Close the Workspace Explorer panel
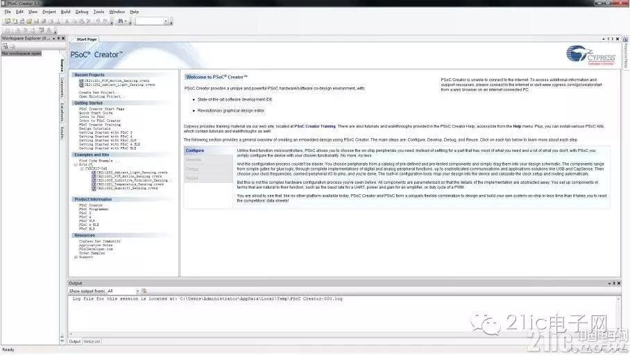 63,39
